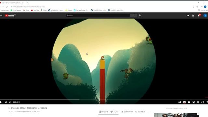This screenshot has height=117, width=208.
Task: Open the reading list
Action: [203, 10]
